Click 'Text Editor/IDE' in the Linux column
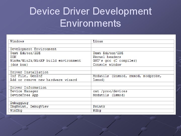 108,53
